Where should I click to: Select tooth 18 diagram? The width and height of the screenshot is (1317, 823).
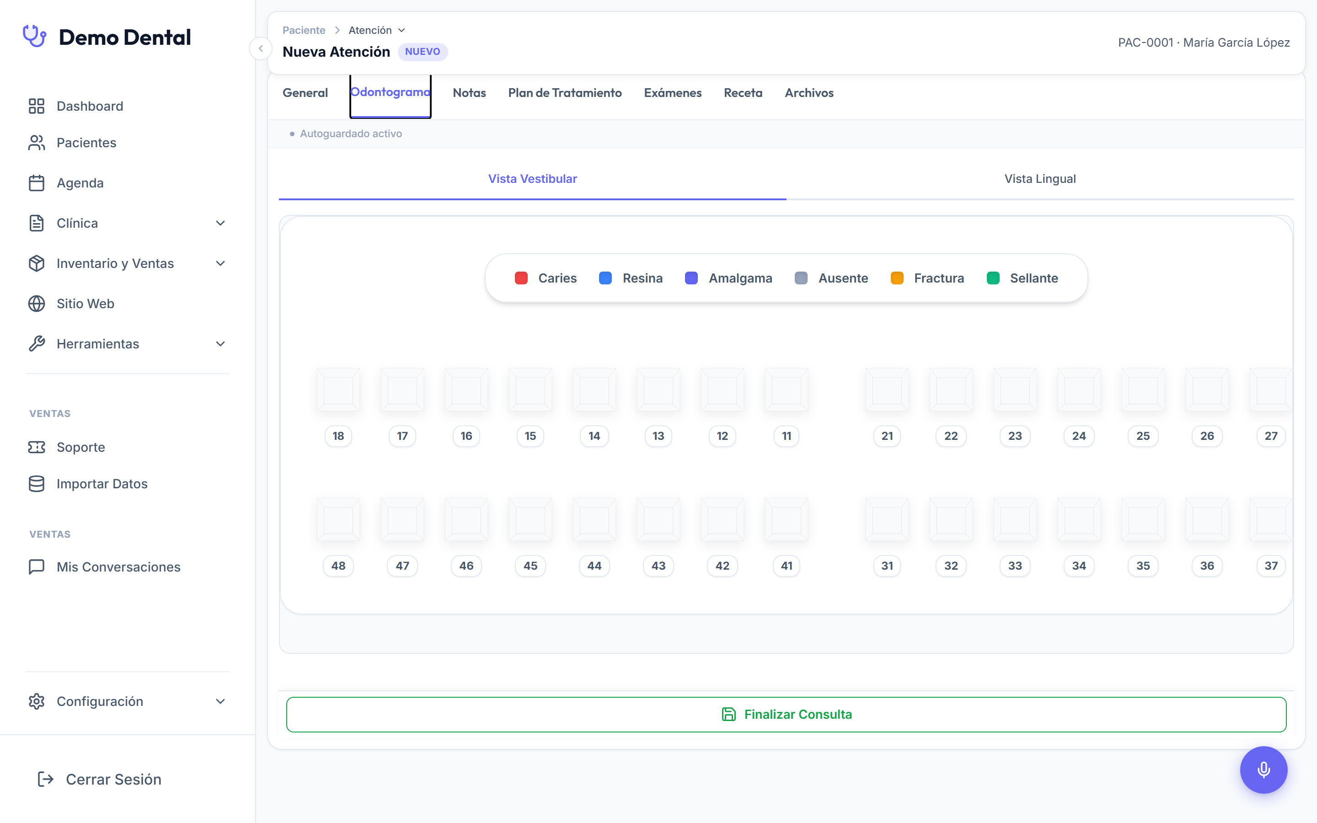point(338,390)
